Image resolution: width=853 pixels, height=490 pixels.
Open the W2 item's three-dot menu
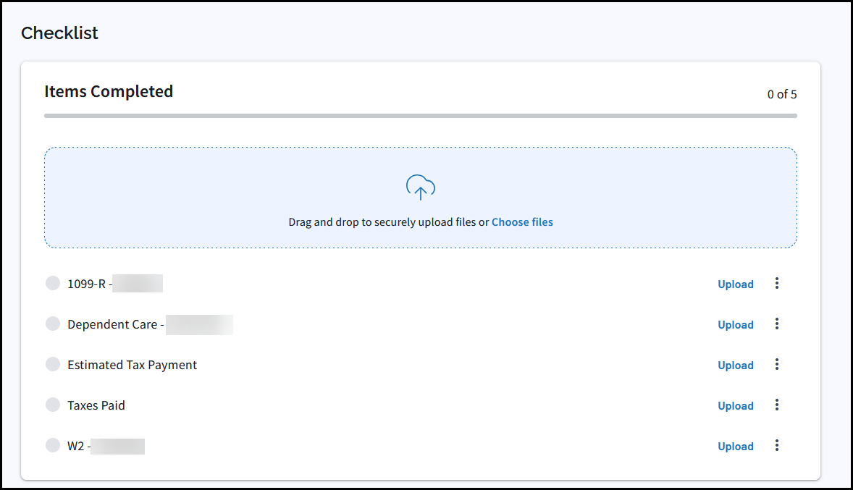777,446
